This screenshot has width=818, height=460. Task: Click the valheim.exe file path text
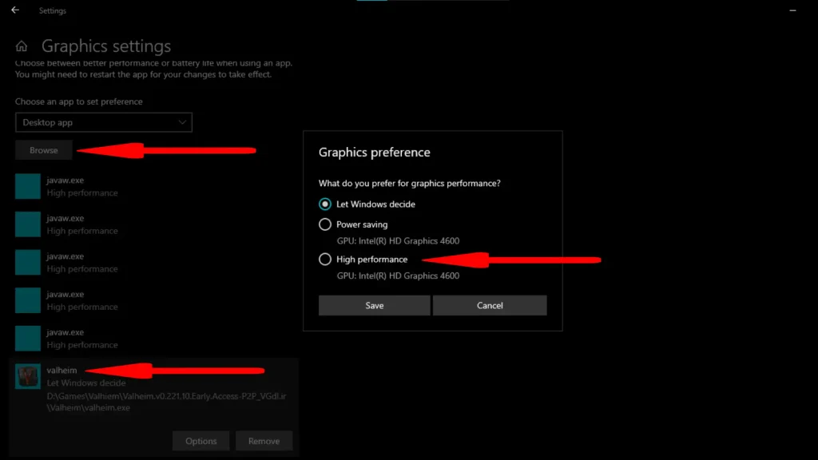point(166,402)
